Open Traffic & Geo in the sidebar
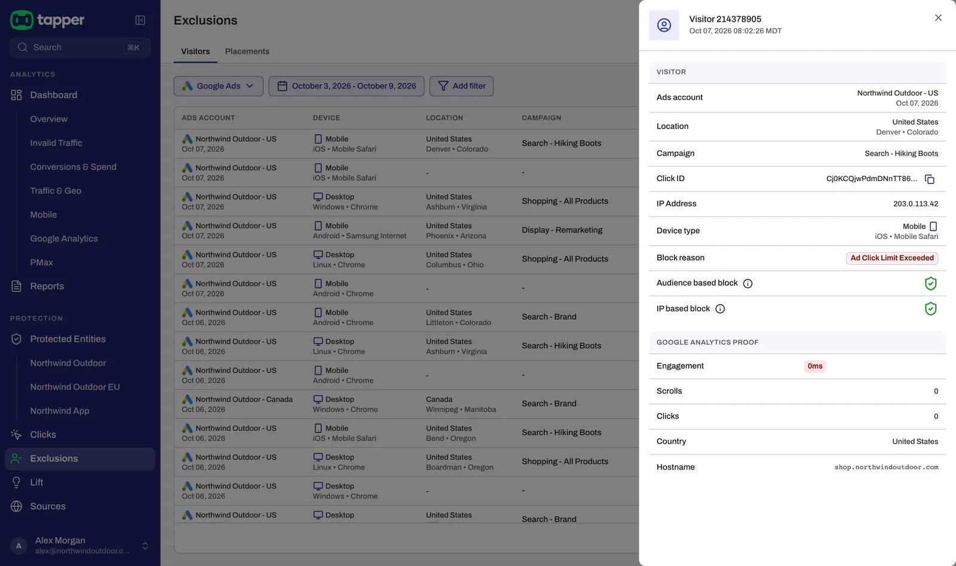Image resolution: width=956 pixels, height=566 pixels. [56, 191]
